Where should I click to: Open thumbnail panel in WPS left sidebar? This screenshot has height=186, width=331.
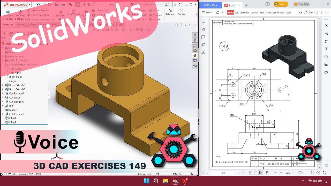point(203,29)
